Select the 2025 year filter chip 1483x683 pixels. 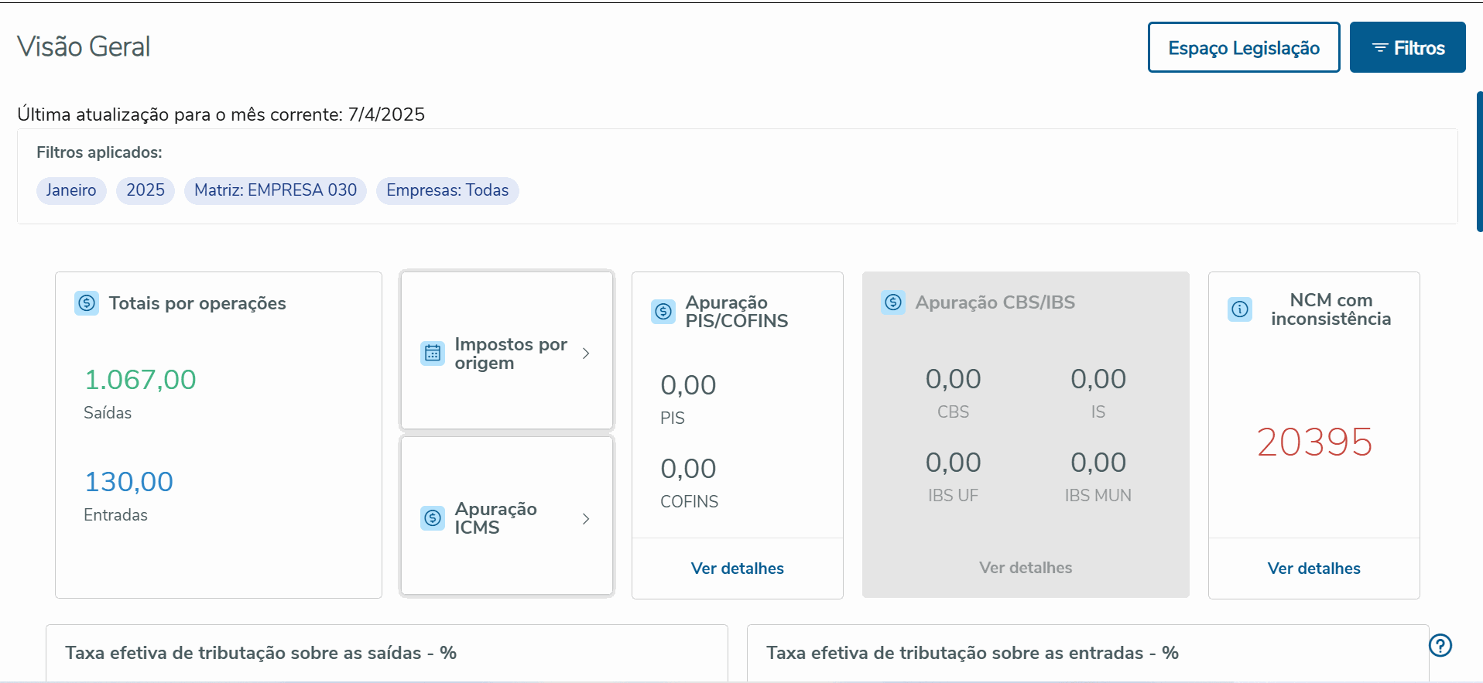tap(146, 190)
